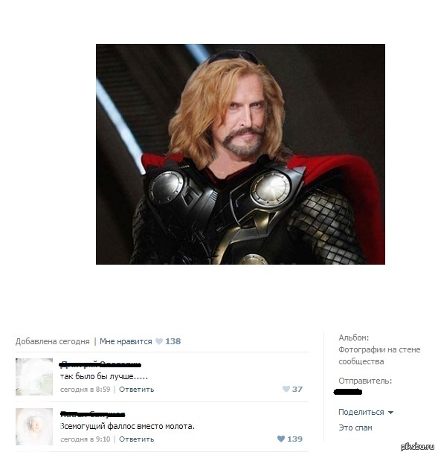
Task: Toggle like heart on the second comment
Action: point(281,439)
